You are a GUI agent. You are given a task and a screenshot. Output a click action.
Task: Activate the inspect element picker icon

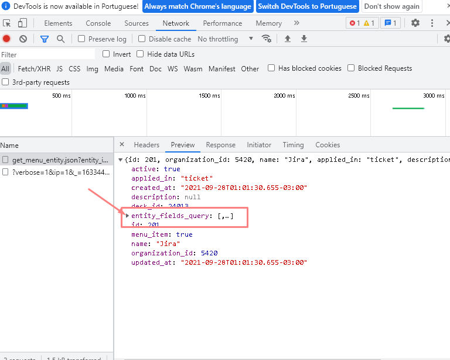[6, 23]
